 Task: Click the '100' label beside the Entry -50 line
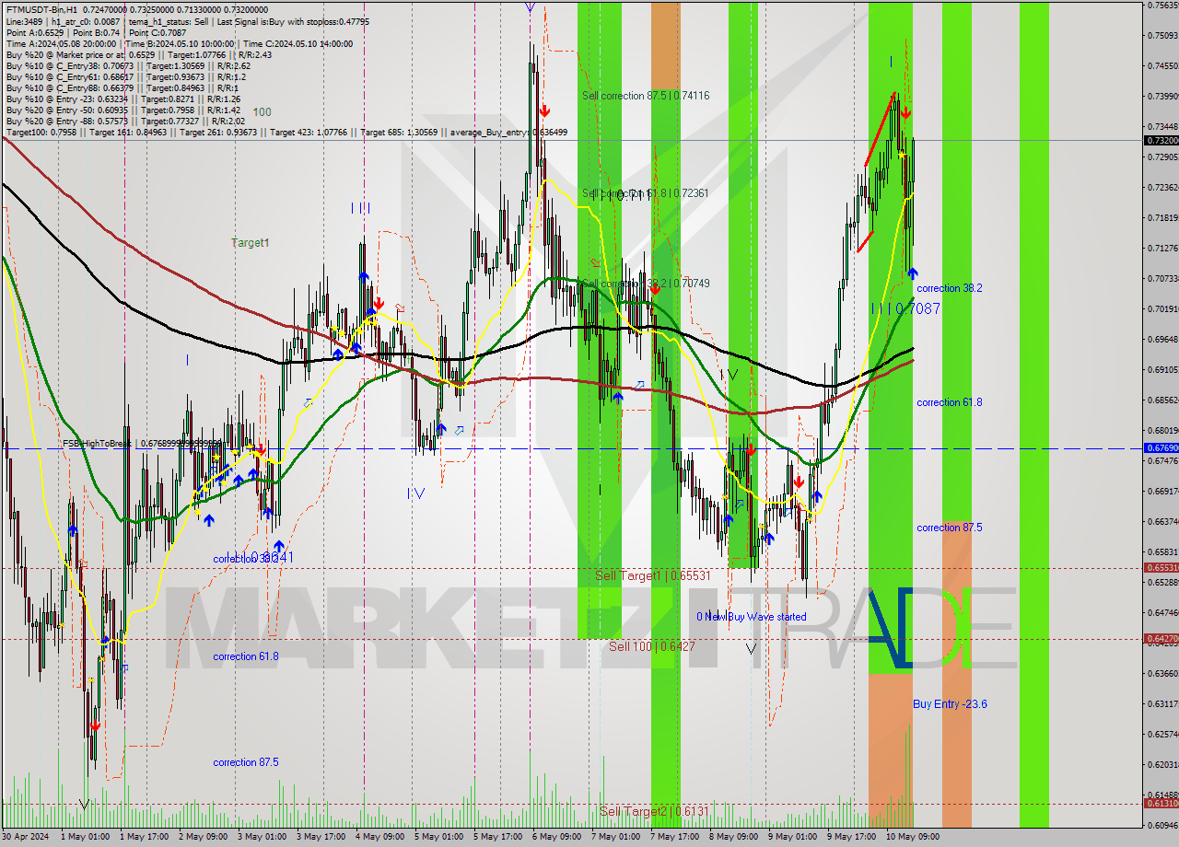click(x=263, y=112)
